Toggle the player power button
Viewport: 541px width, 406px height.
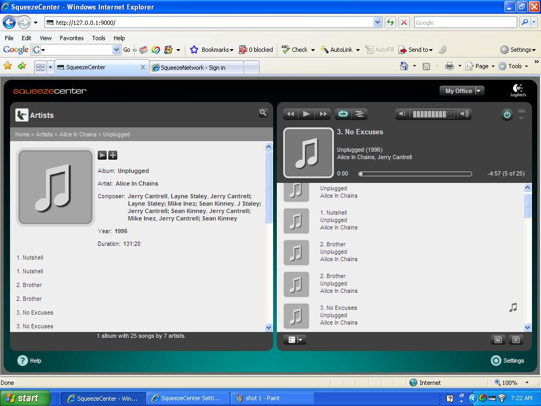click(507, 115)
